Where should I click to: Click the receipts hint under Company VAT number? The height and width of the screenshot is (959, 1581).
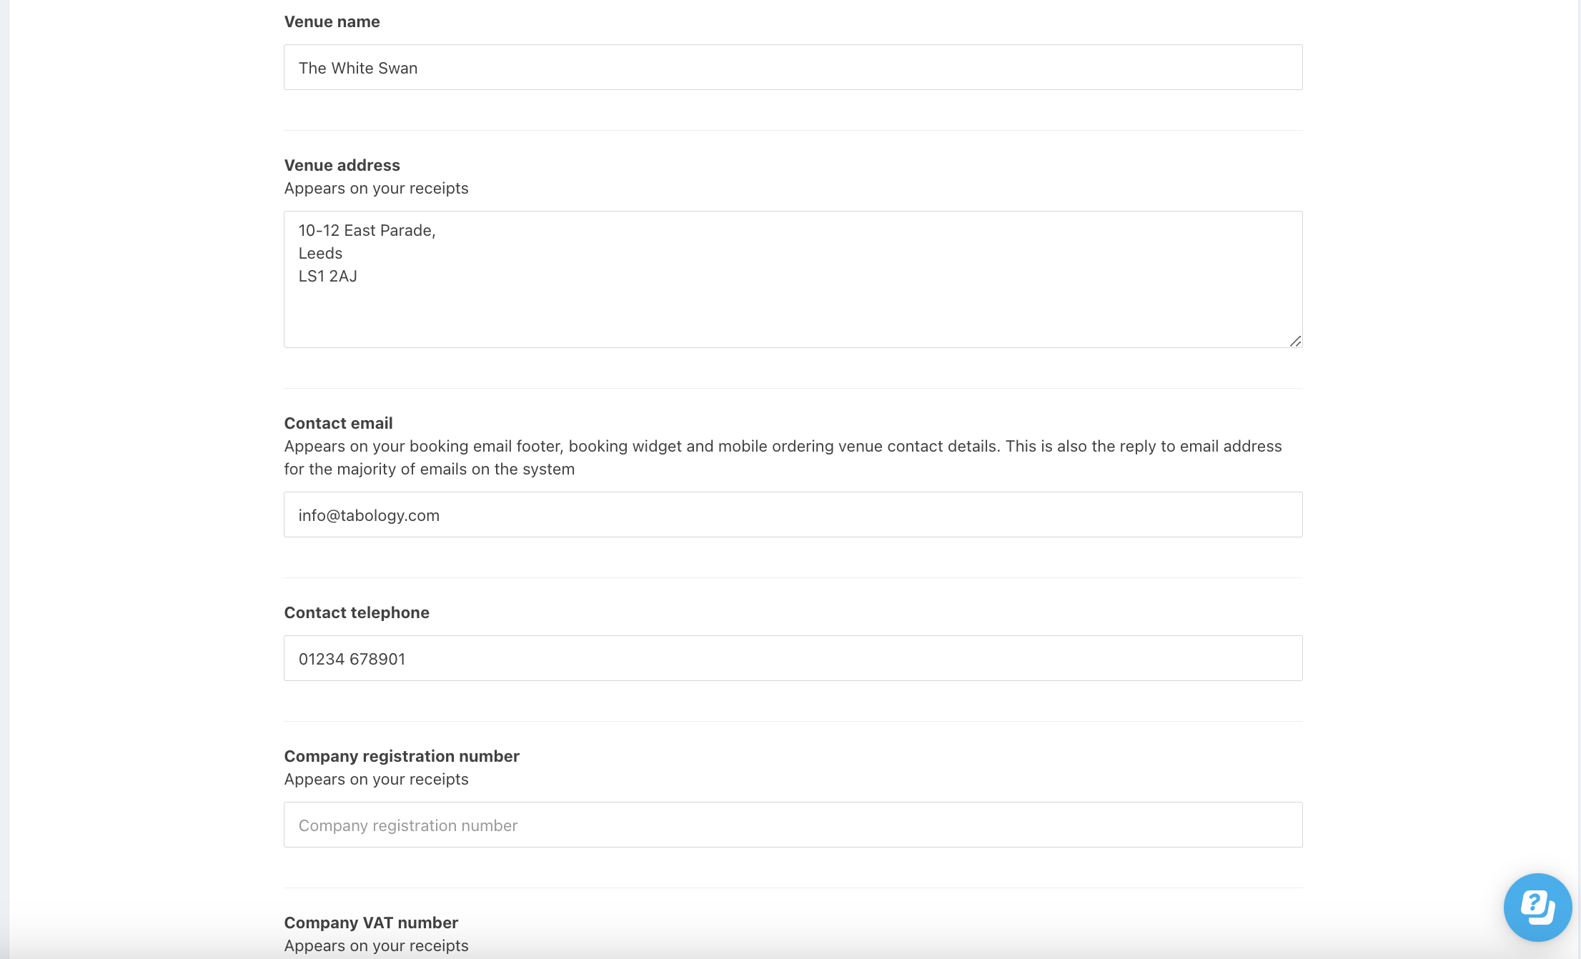(x=376, y=945)
